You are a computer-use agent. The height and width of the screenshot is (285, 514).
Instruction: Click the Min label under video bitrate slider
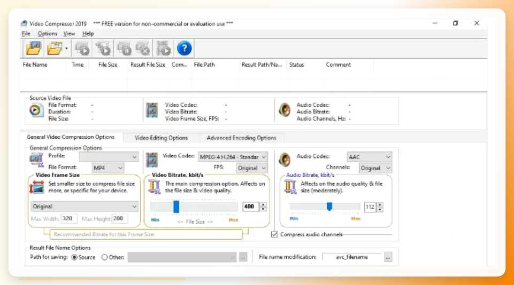coord(155,220)
